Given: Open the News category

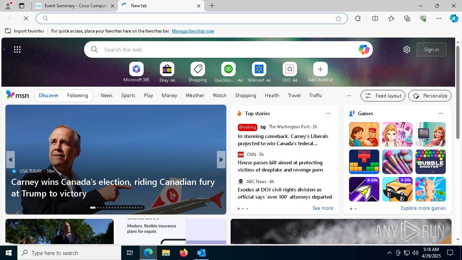Looking at the screenshot, I should pos(106,95).
